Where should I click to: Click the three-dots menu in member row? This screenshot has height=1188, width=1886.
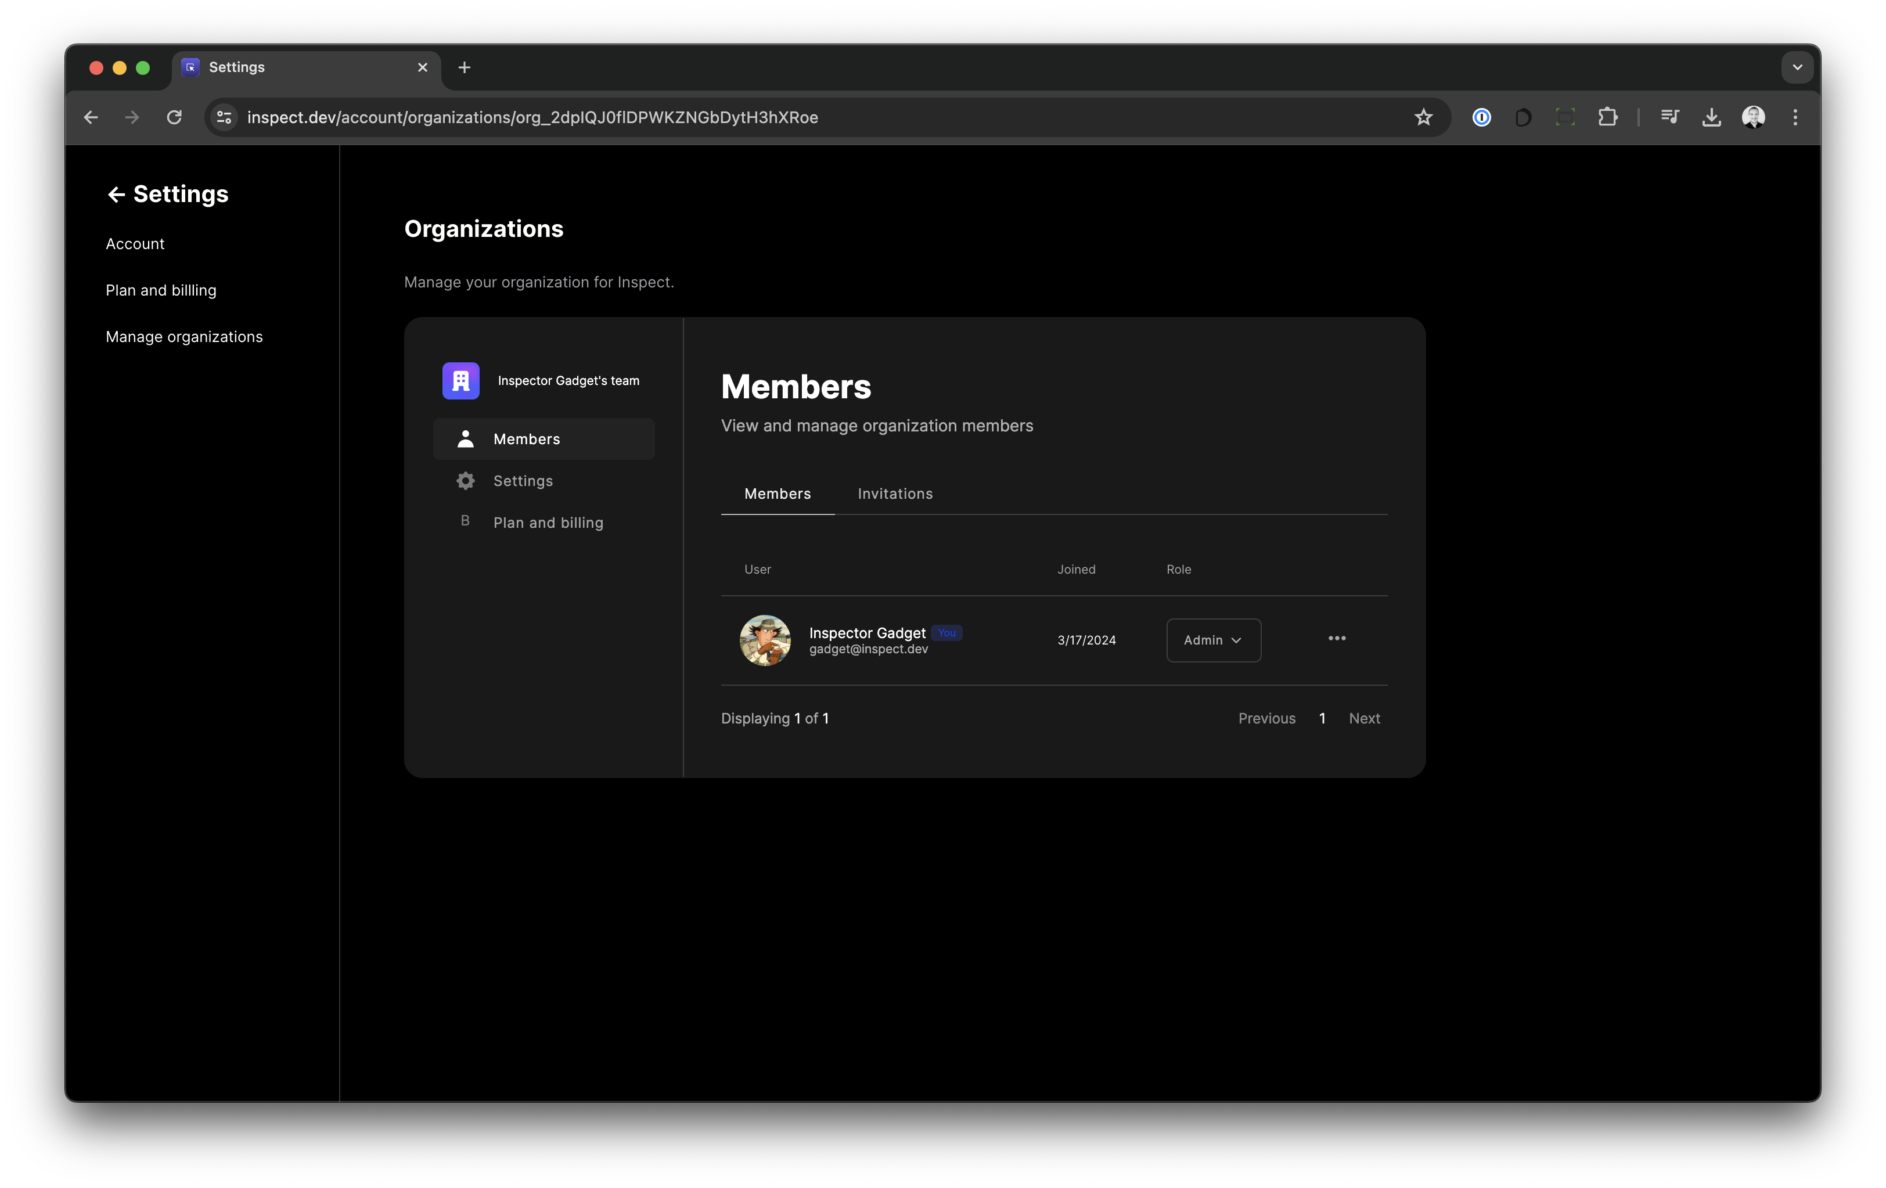(1337, 639)
